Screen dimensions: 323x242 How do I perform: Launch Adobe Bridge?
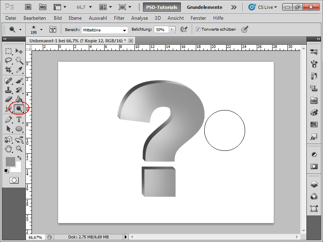[28, 7]
